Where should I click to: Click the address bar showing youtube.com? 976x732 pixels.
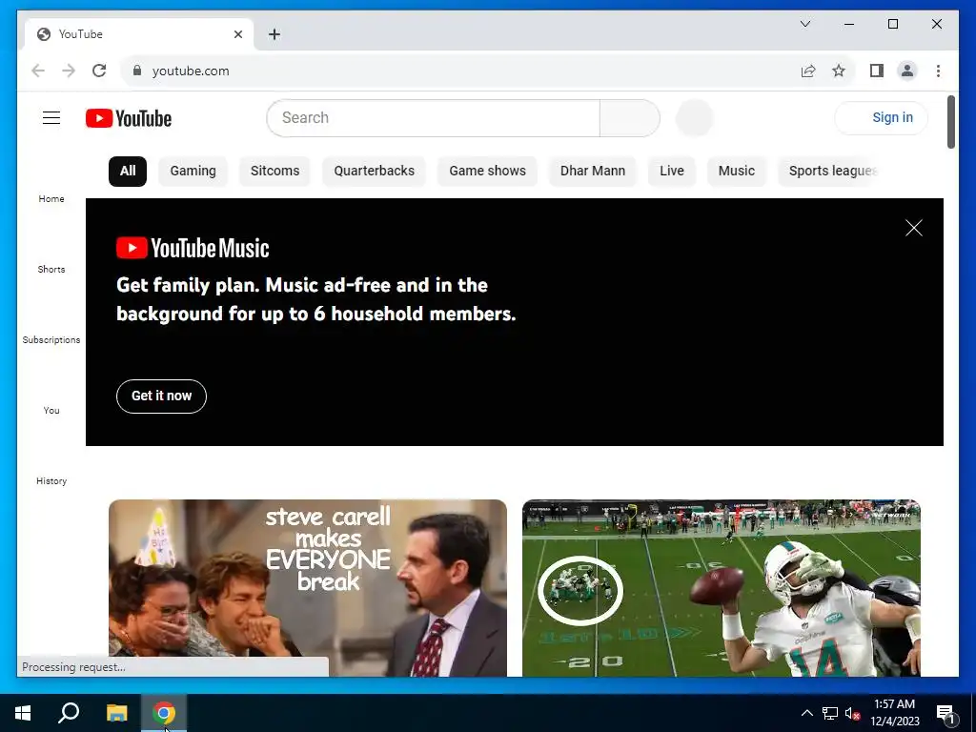(x=460, y=71)
